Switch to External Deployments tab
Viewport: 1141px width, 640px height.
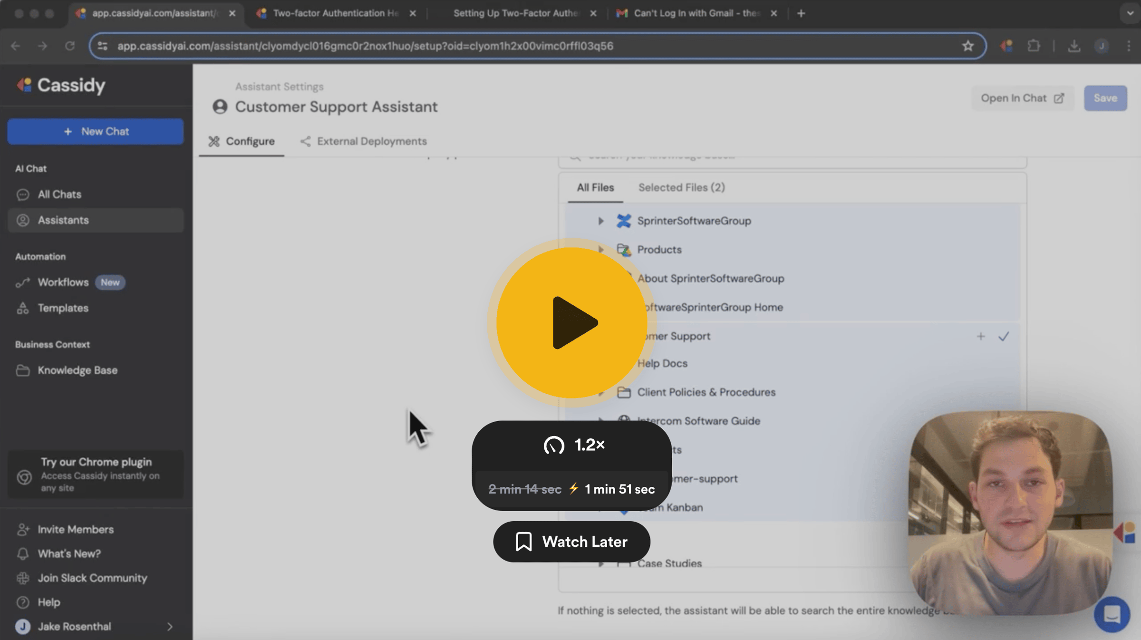[364, 141]
